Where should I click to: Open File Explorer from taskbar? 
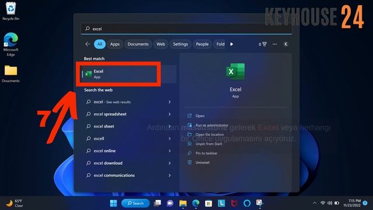tap(183, 204)
